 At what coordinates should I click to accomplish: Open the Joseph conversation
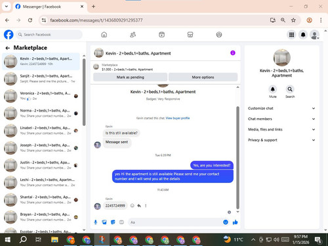[x=41, y=148]
